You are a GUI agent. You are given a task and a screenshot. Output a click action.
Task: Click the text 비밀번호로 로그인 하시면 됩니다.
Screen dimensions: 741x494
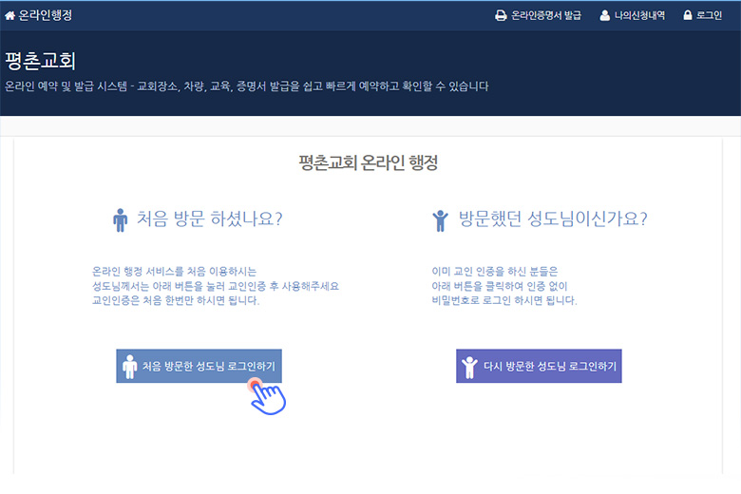click(x=504, y=300)
